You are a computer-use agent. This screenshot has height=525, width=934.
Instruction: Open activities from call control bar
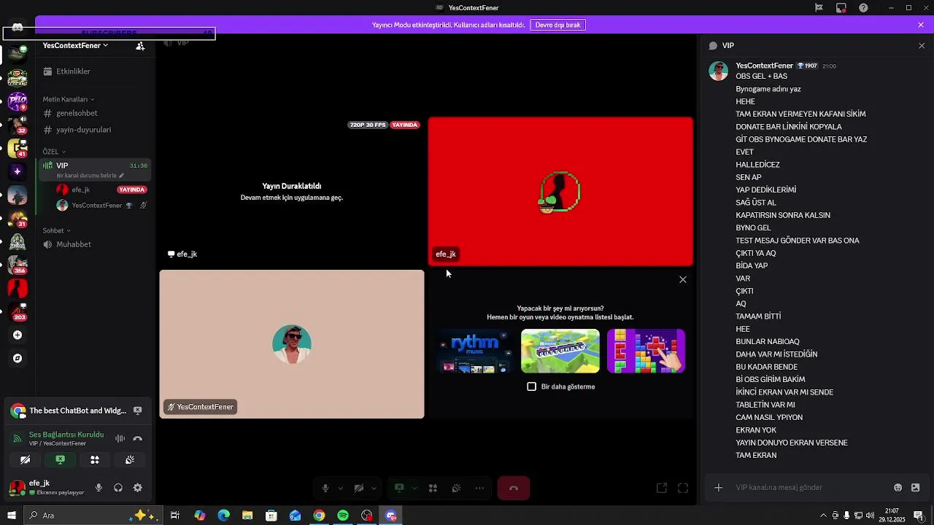point(433,488)
